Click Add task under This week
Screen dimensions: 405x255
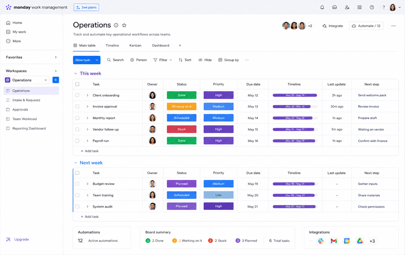point(90,151)
